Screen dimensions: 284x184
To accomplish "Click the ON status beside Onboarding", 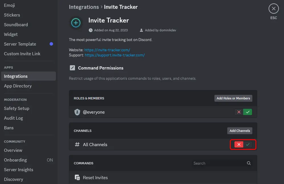I will tap(50, 160).
